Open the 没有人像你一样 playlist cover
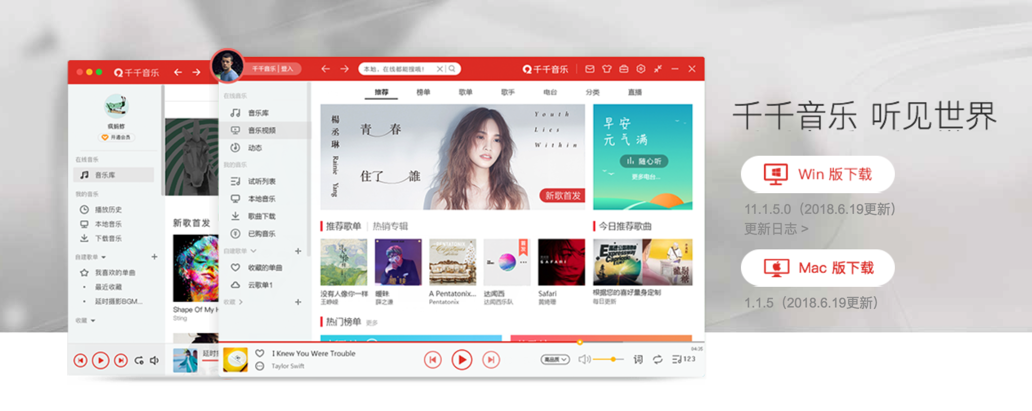The image size is (1032, 411). [344, 262]
